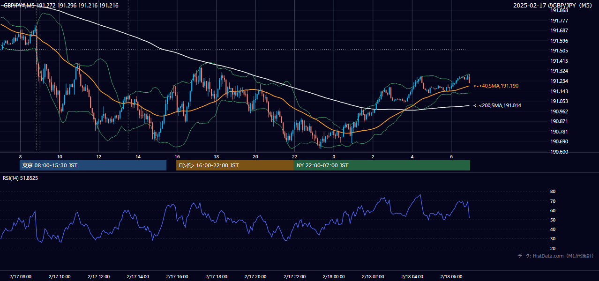
Task: Click the RSI(14) 51.8525 indicator label
Action: coord(20,178)
